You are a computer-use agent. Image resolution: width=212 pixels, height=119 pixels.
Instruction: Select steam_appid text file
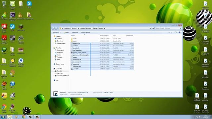(x=102, y=62)
